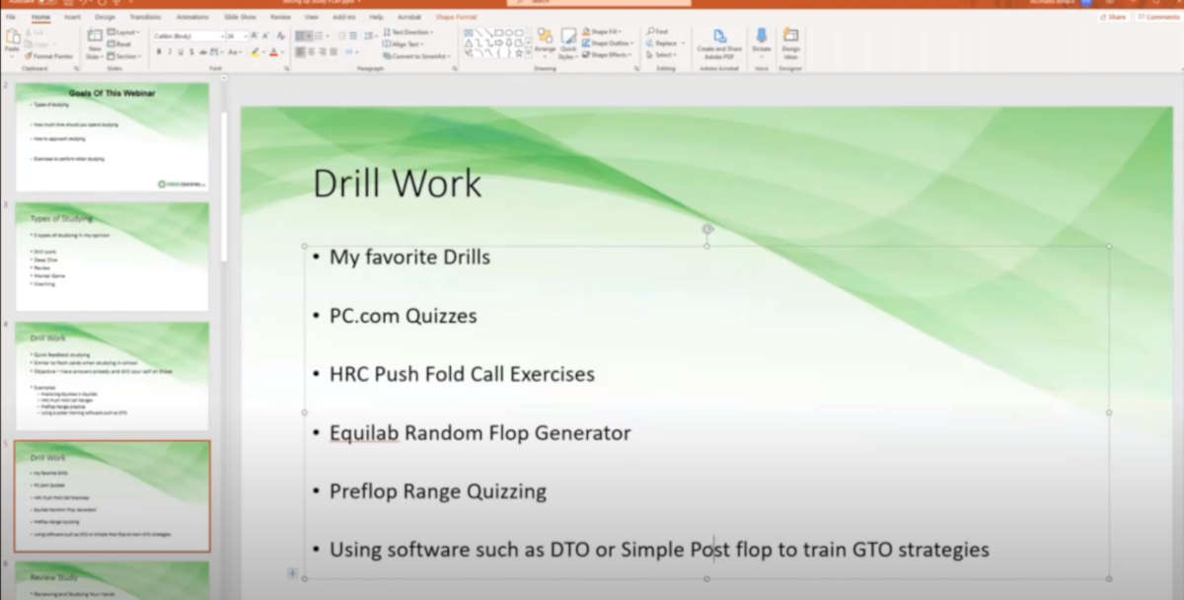Click the bullet 'PC.com Quizzes'
1184x600 pixels.
tap(403, 316)
